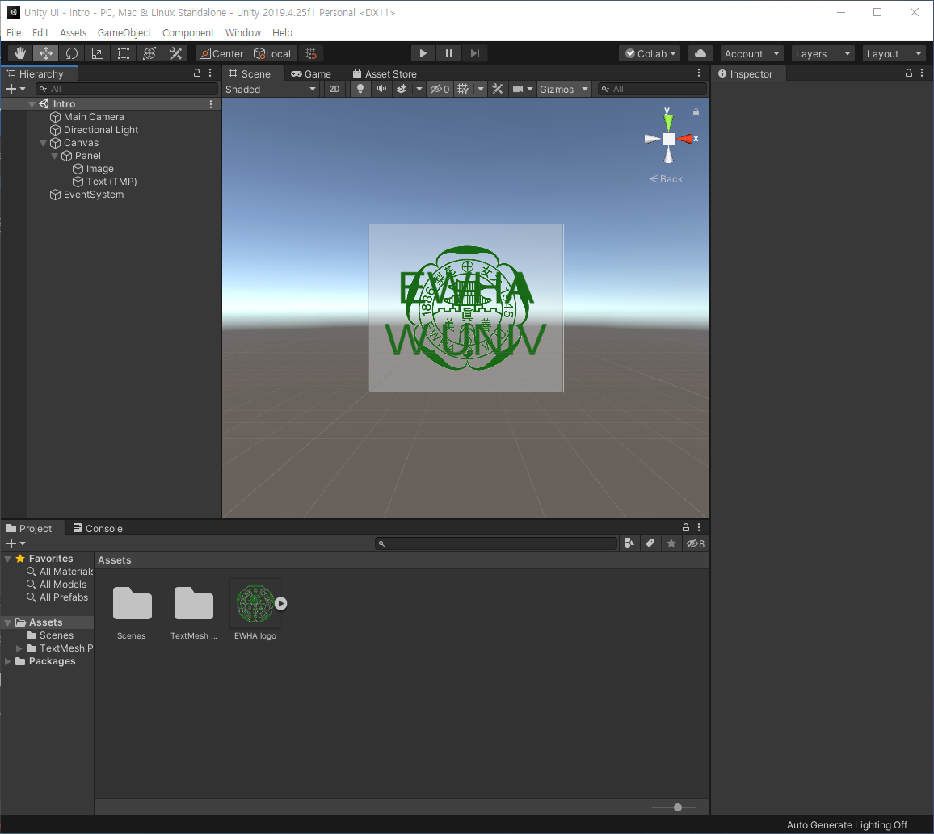Open scene effects dropdown arrow

[419, 90]
